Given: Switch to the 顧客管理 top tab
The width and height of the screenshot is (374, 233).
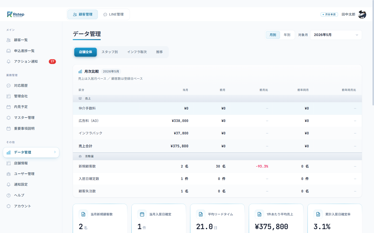Looking at the screenshot, I should click(x=83, y=14).
